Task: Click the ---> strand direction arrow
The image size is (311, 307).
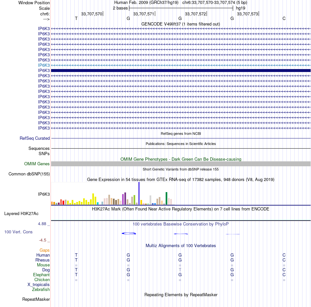Action: pos(46,19)
